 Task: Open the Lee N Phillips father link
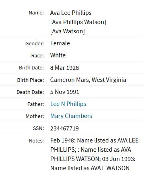pyautogui.click(x=68, y=104)
